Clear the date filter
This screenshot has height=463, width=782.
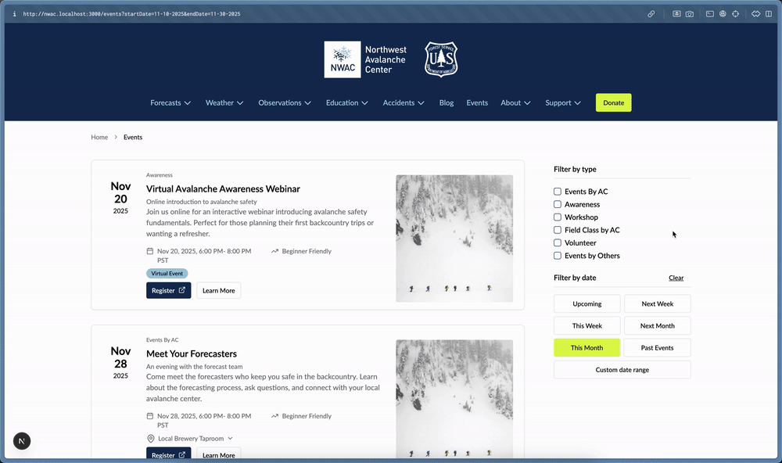(x=676, y=278)
